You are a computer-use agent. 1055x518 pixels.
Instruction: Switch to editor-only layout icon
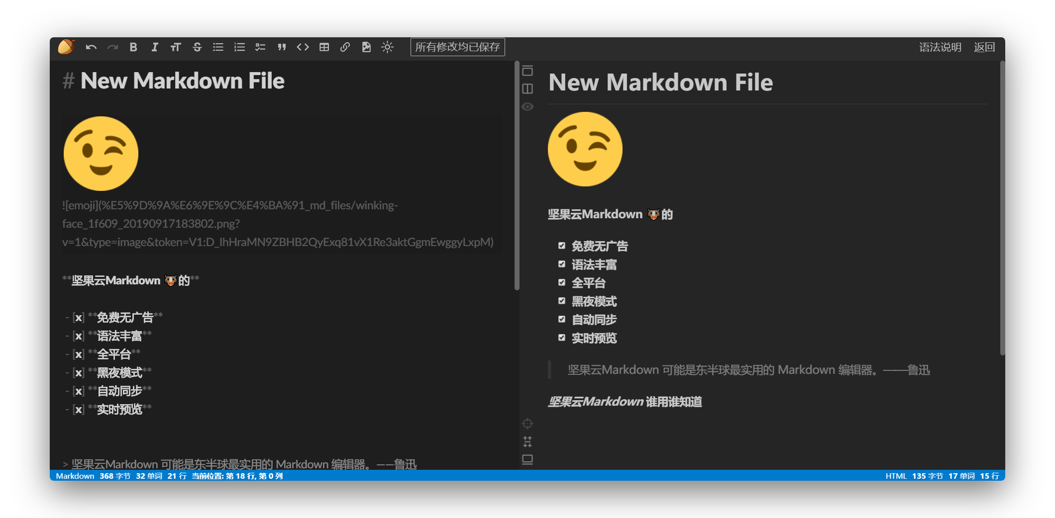point(527,71)
